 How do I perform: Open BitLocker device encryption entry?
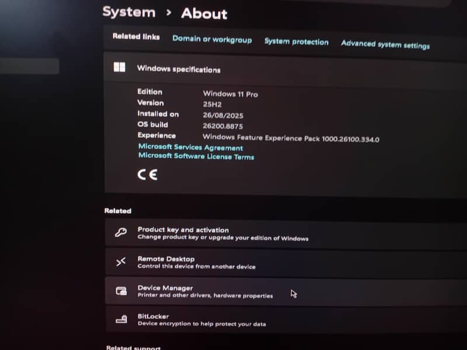pyautogui.click(x=286, y=320)
